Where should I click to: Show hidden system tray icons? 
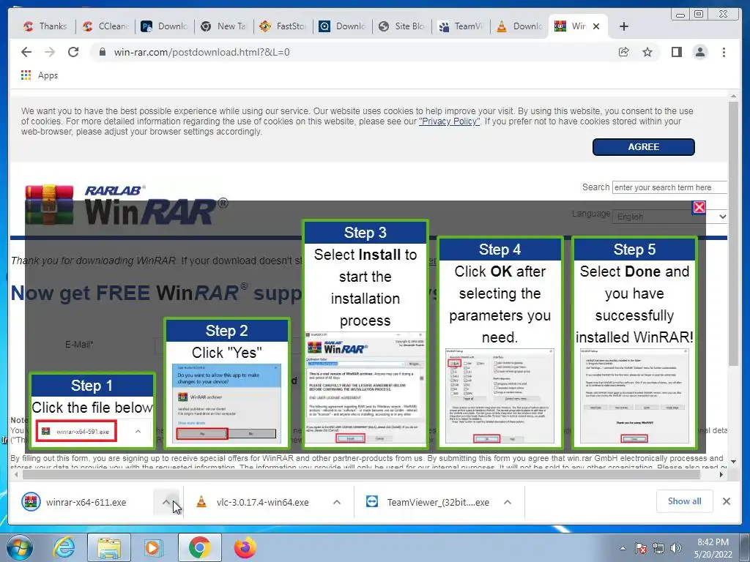pyautogui.click(x=623, y=548)
